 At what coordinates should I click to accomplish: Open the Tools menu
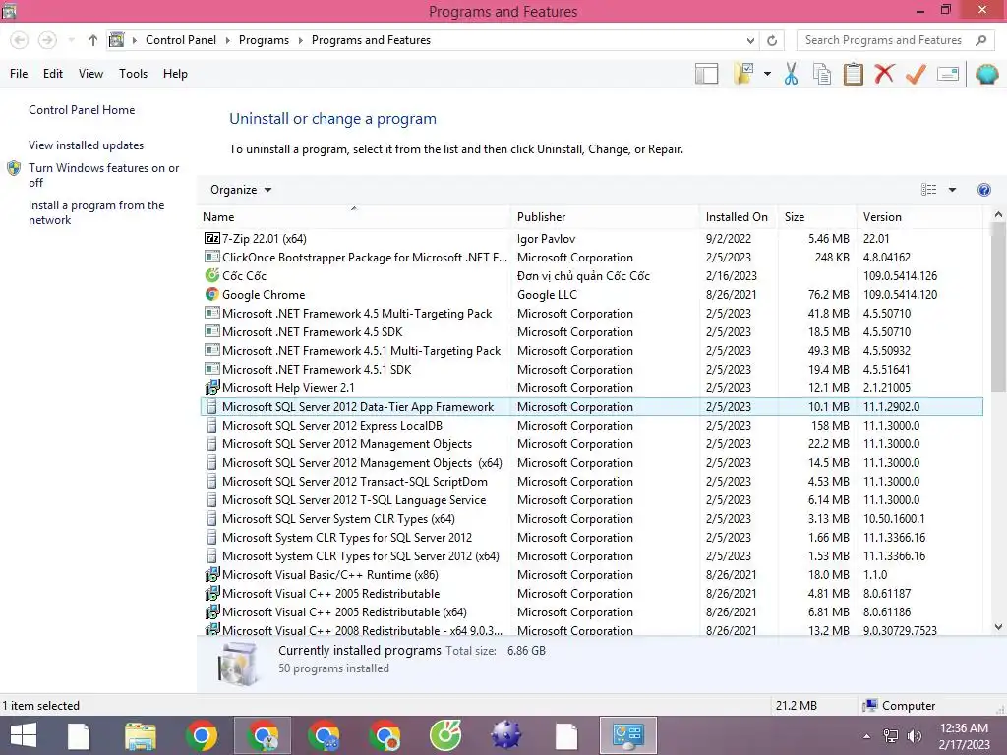[x=133, y=74]
